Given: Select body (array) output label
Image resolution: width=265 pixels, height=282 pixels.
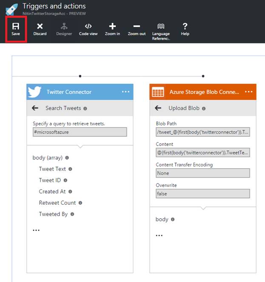Looking at the screenshot, I should [48, 158].
